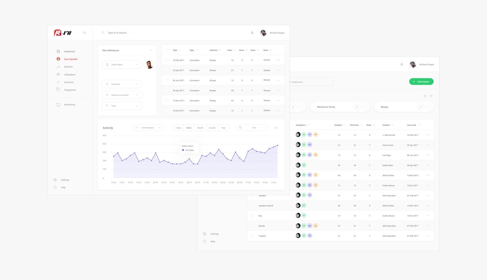Select the Quarter time range tab
Image resolution: width=487 pixels, height=280 pixels.
(x=212, y=128)
